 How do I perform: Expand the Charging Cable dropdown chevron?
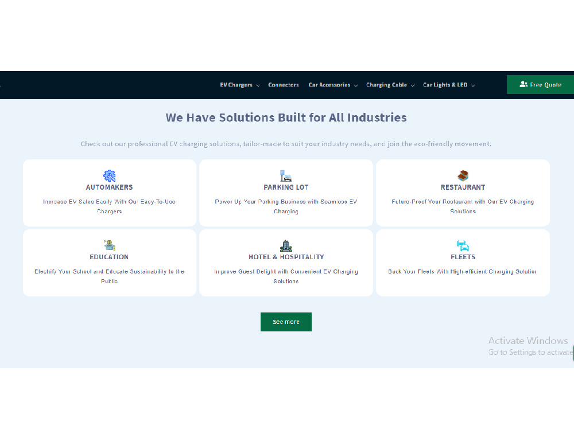[x=413, y=85]
